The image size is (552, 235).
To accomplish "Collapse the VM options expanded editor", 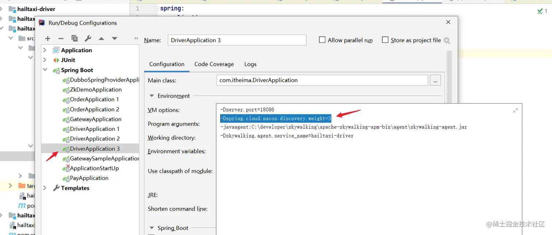I will [515, 110].
